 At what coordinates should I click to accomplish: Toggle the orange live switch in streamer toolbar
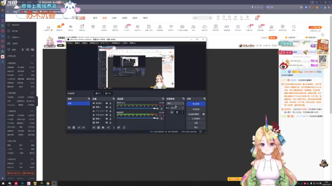coord(59,26)
